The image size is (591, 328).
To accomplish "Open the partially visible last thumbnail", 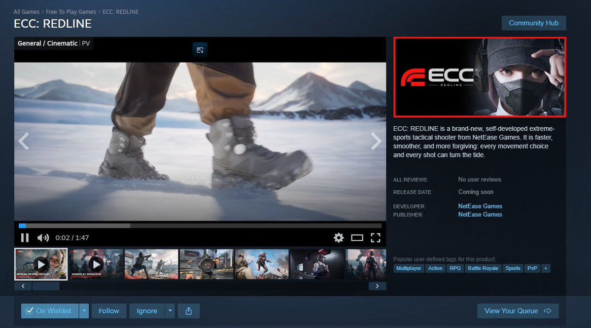I will click(366, 264).
